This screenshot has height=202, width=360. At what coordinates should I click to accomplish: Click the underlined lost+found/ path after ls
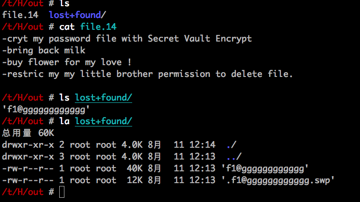pos(103,98)
